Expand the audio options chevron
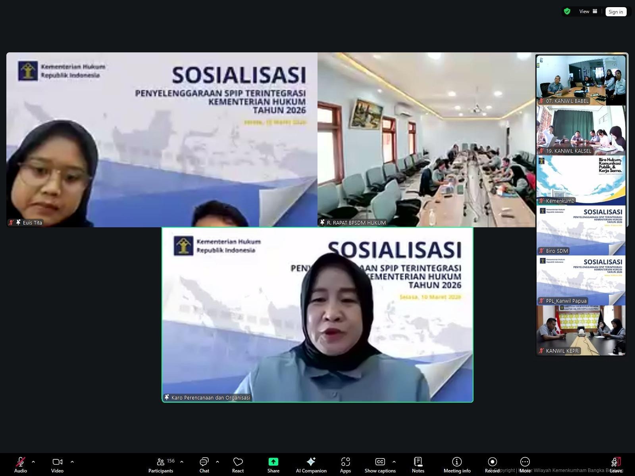Image resolution: width=635 pixels, height=476 pixels. point(33,462)
